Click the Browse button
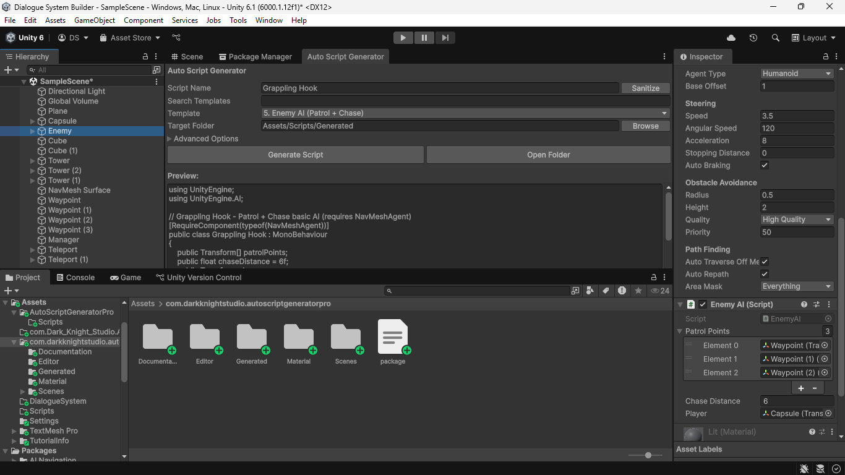This screenshot has width=845, height=475. pos(646,126)
